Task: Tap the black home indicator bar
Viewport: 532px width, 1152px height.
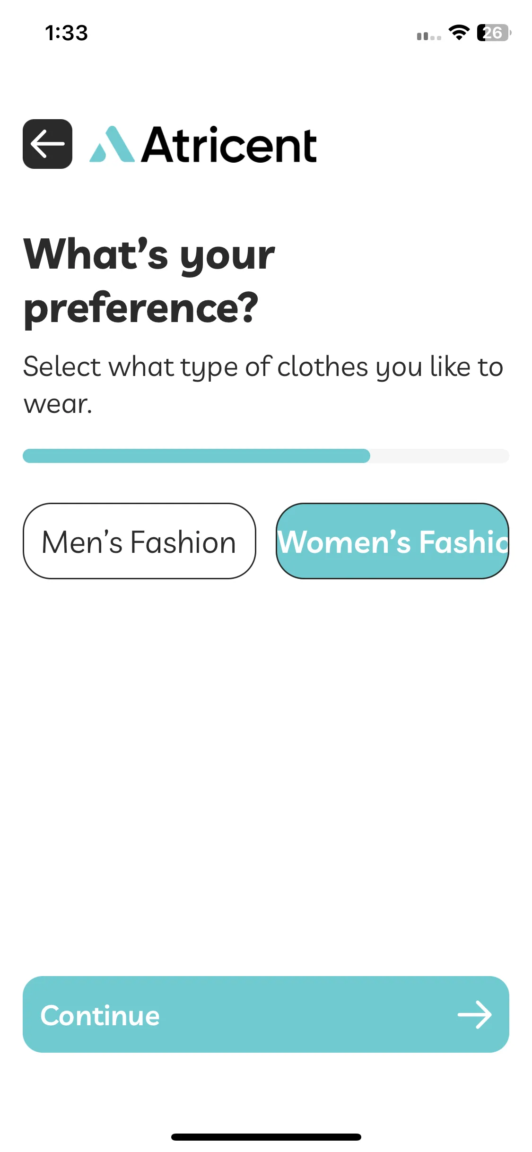Action: tap(266, 1137)
